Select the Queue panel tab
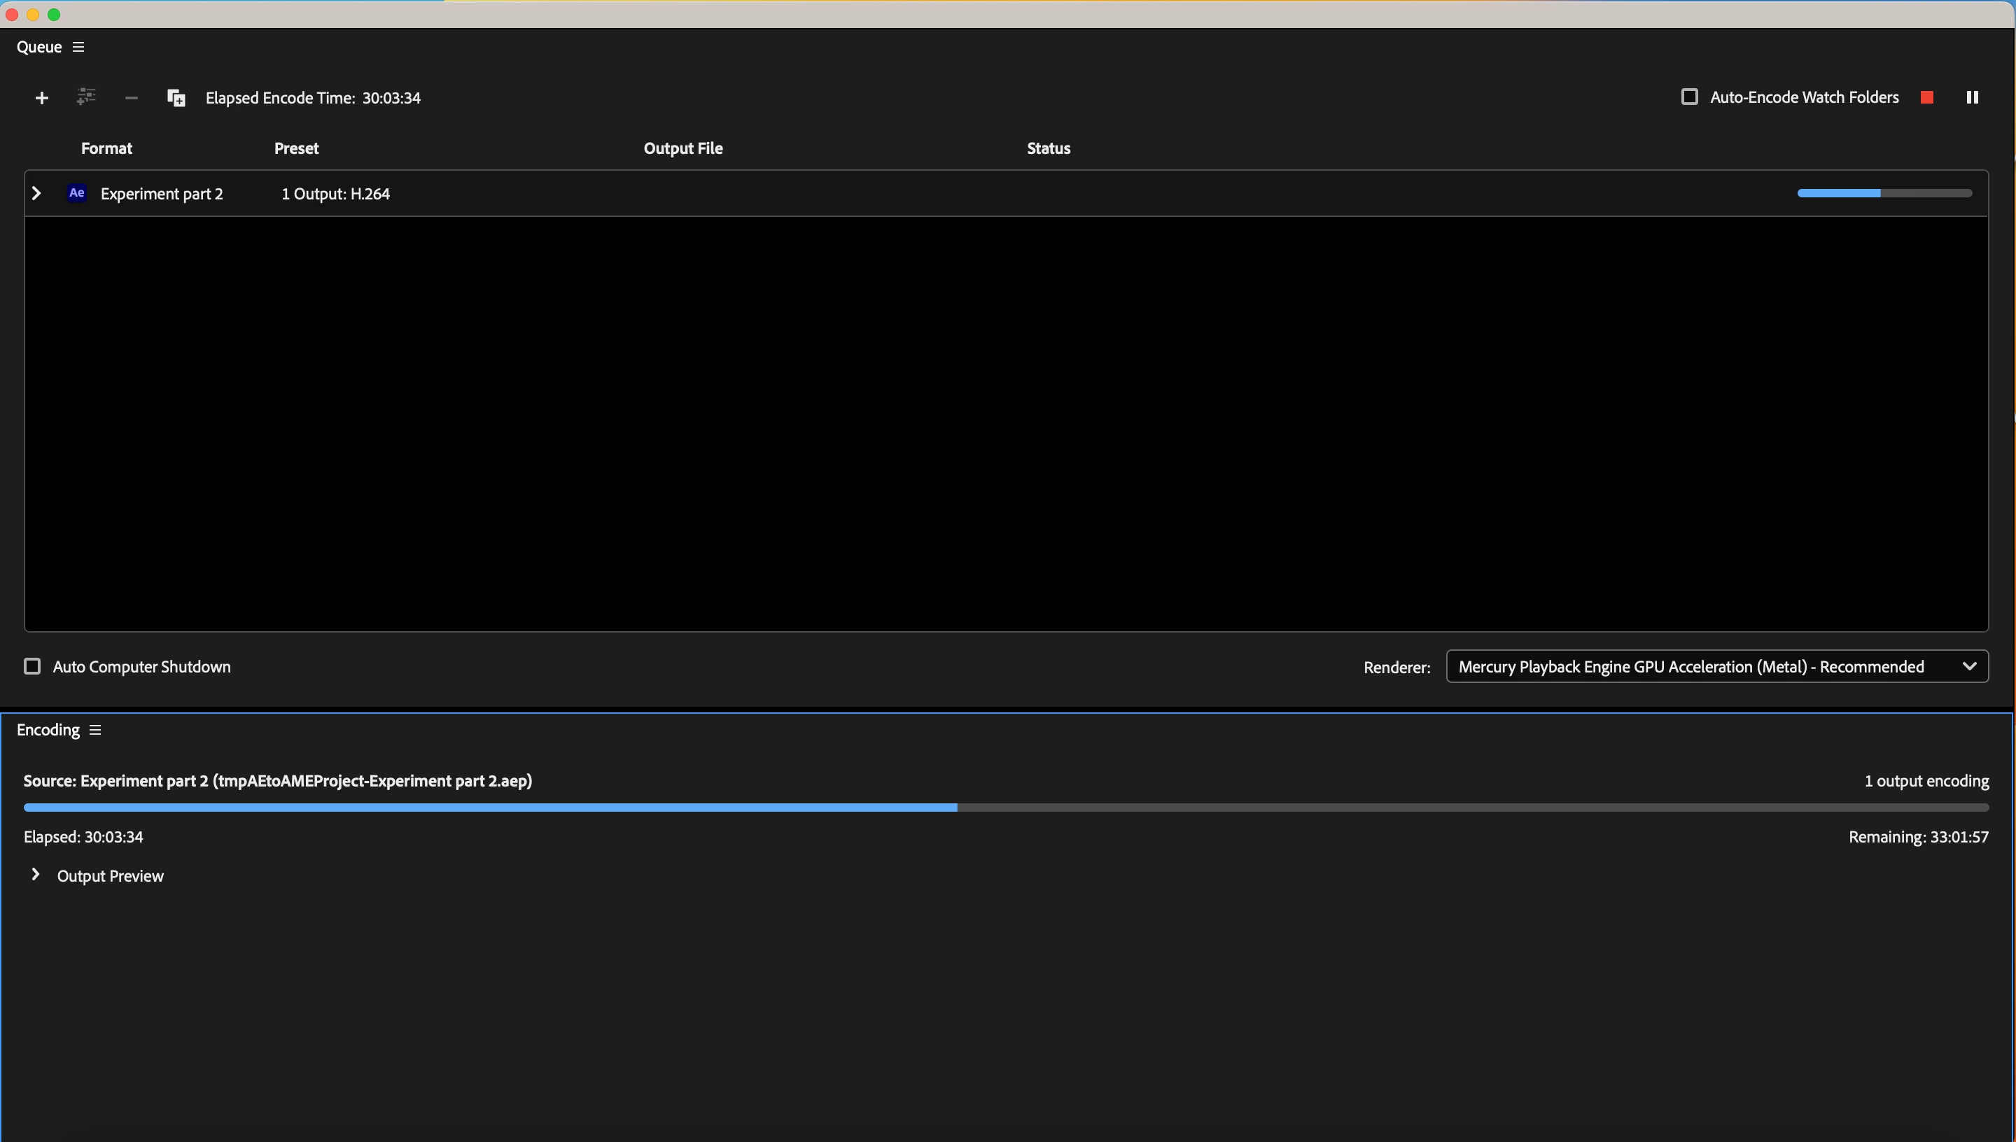Viewport: 2016px width, 1142px height. tap(39, 47)
